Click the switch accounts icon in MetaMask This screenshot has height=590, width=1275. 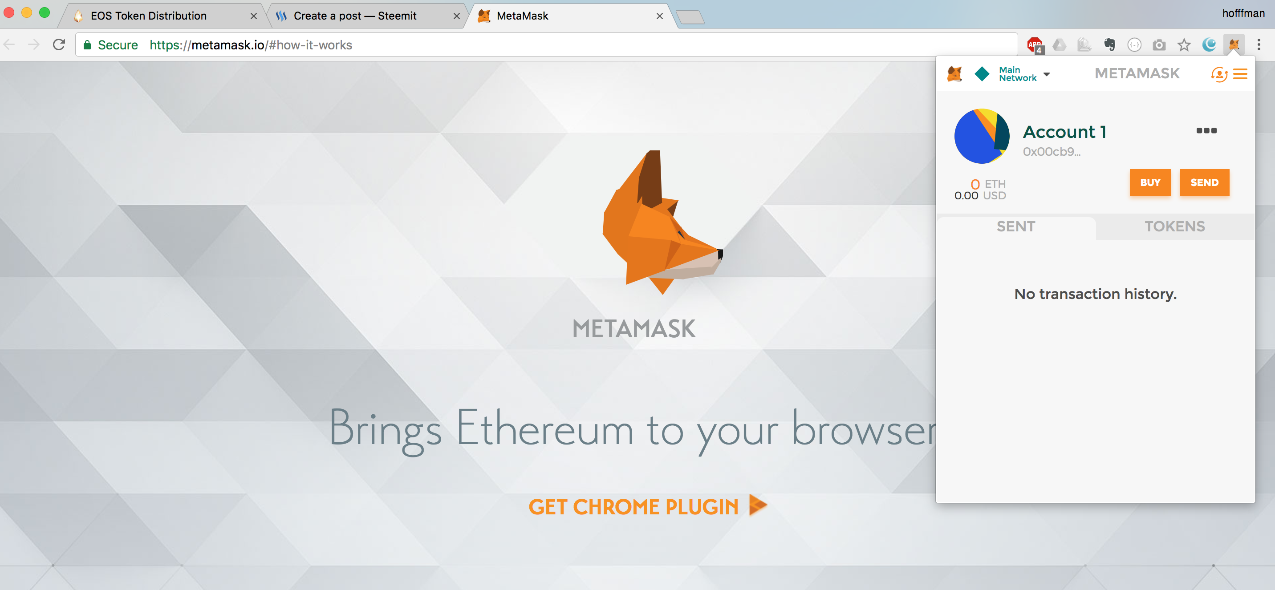click(x=1219, y=74)
